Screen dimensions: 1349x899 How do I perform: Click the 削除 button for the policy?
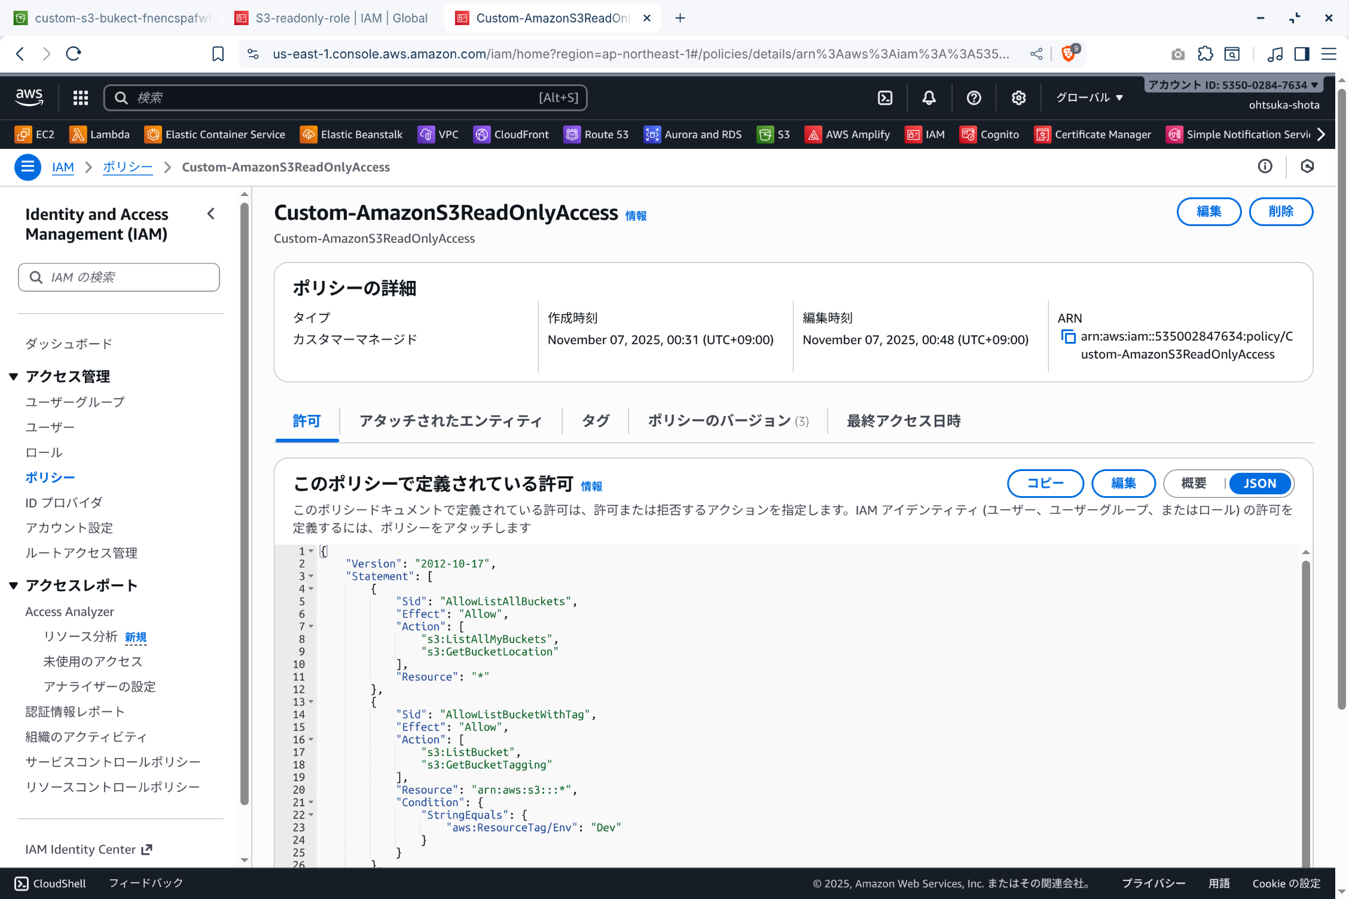pos(1280,212)
